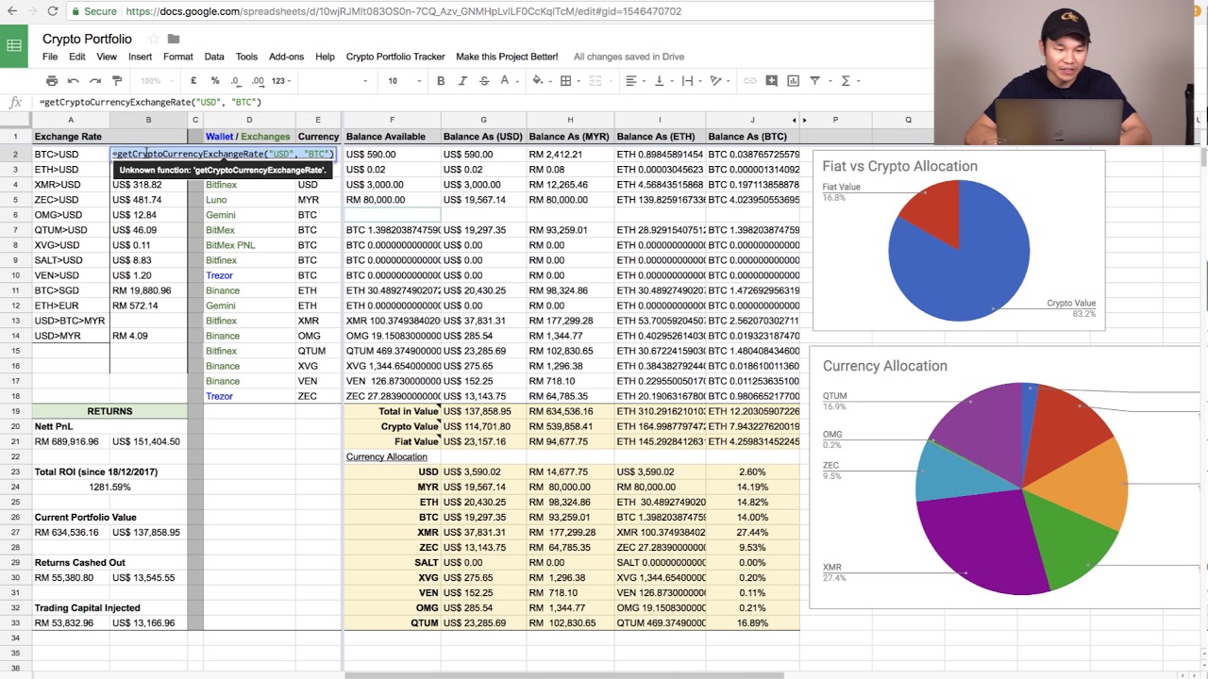Click the Crypto Portfolio document title
Screen dimensions: 1208x679
click(x=87, y=39)
